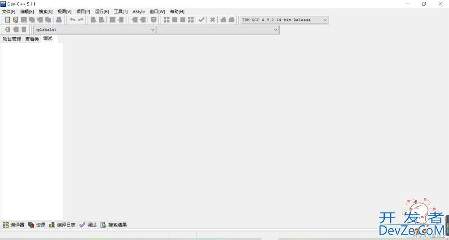Click the Find toolbar icon
449x240 pixels.
pos(94,20)
